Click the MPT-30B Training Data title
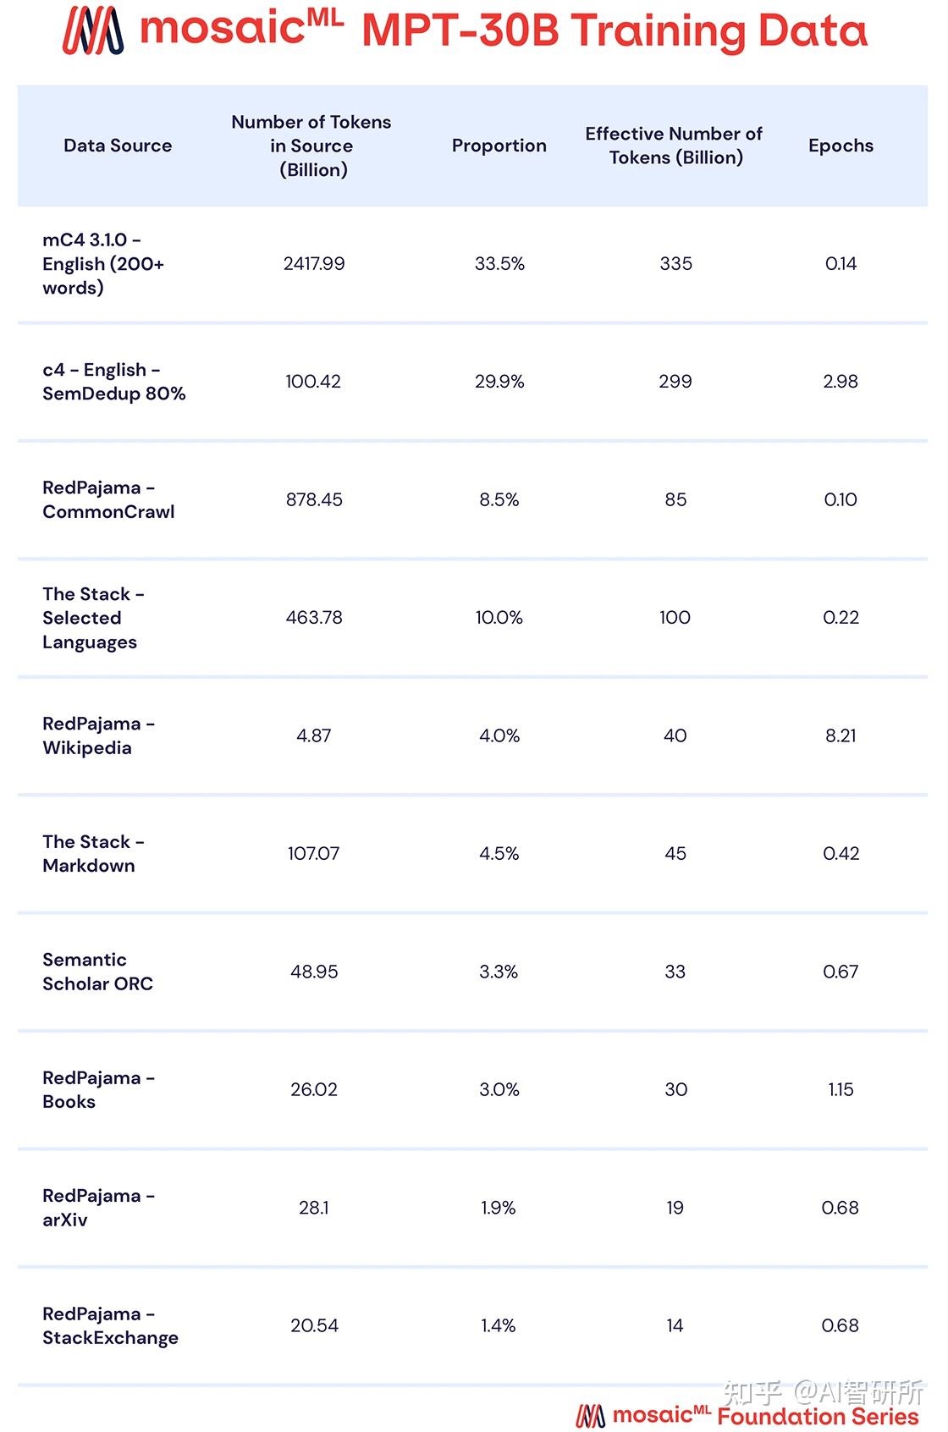 [x=615, y=31]
